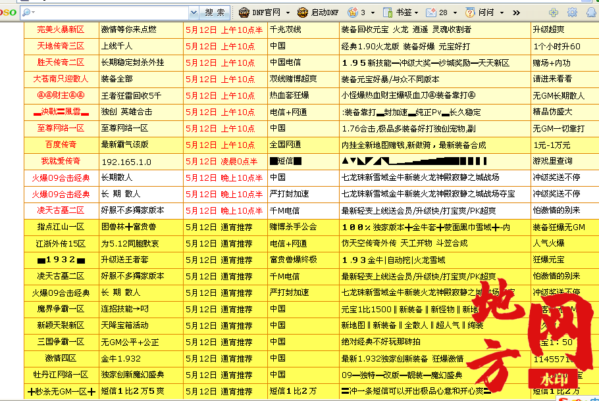Click the 短信1比2万5爽 cell
Screen dimensions: 599x401
click(x=132, y=391)
